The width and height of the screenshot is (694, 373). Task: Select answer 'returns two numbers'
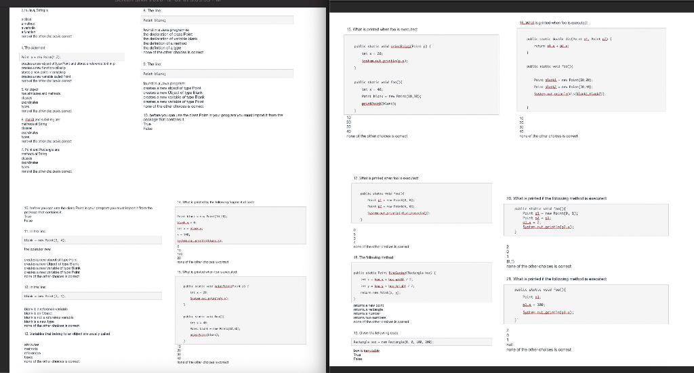click(x=369, y=317)
